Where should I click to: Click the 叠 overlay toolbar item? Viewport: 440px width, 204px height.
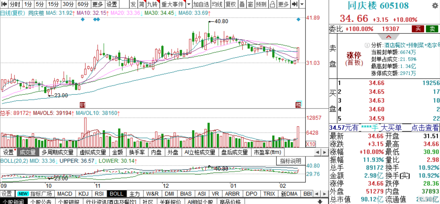242,4
